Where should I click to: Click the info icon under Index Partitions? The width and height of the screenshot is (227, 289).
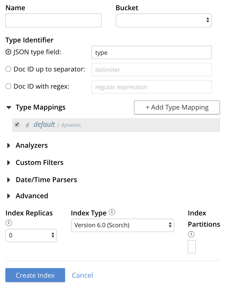click(x=191, y=234)
